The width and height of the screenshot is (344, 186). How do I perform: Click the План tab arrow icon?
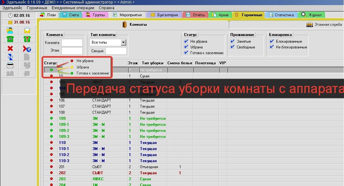pos(42,15)
